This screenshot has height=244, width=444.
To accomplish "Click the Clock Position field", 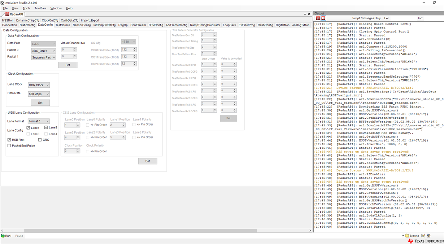I will (x=72, y=151).
